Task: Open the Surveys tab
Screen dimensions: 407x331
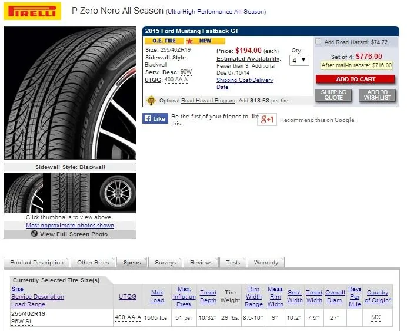Action: coord(165,263)
